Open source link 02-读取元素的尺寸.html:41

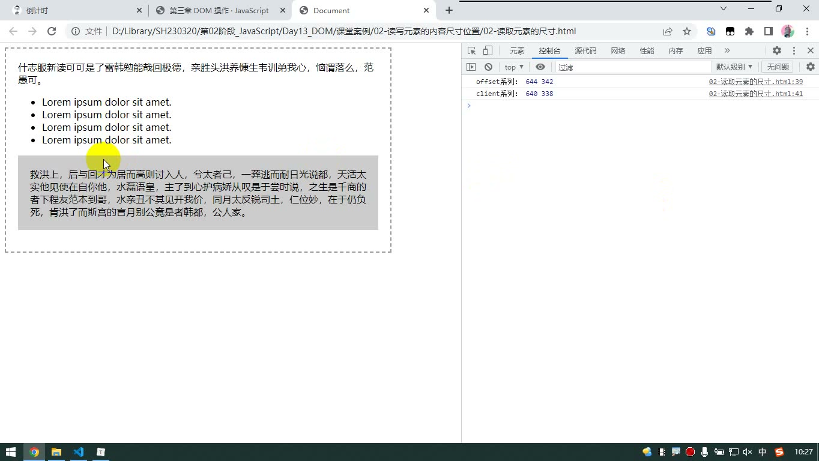pos(755,94)
